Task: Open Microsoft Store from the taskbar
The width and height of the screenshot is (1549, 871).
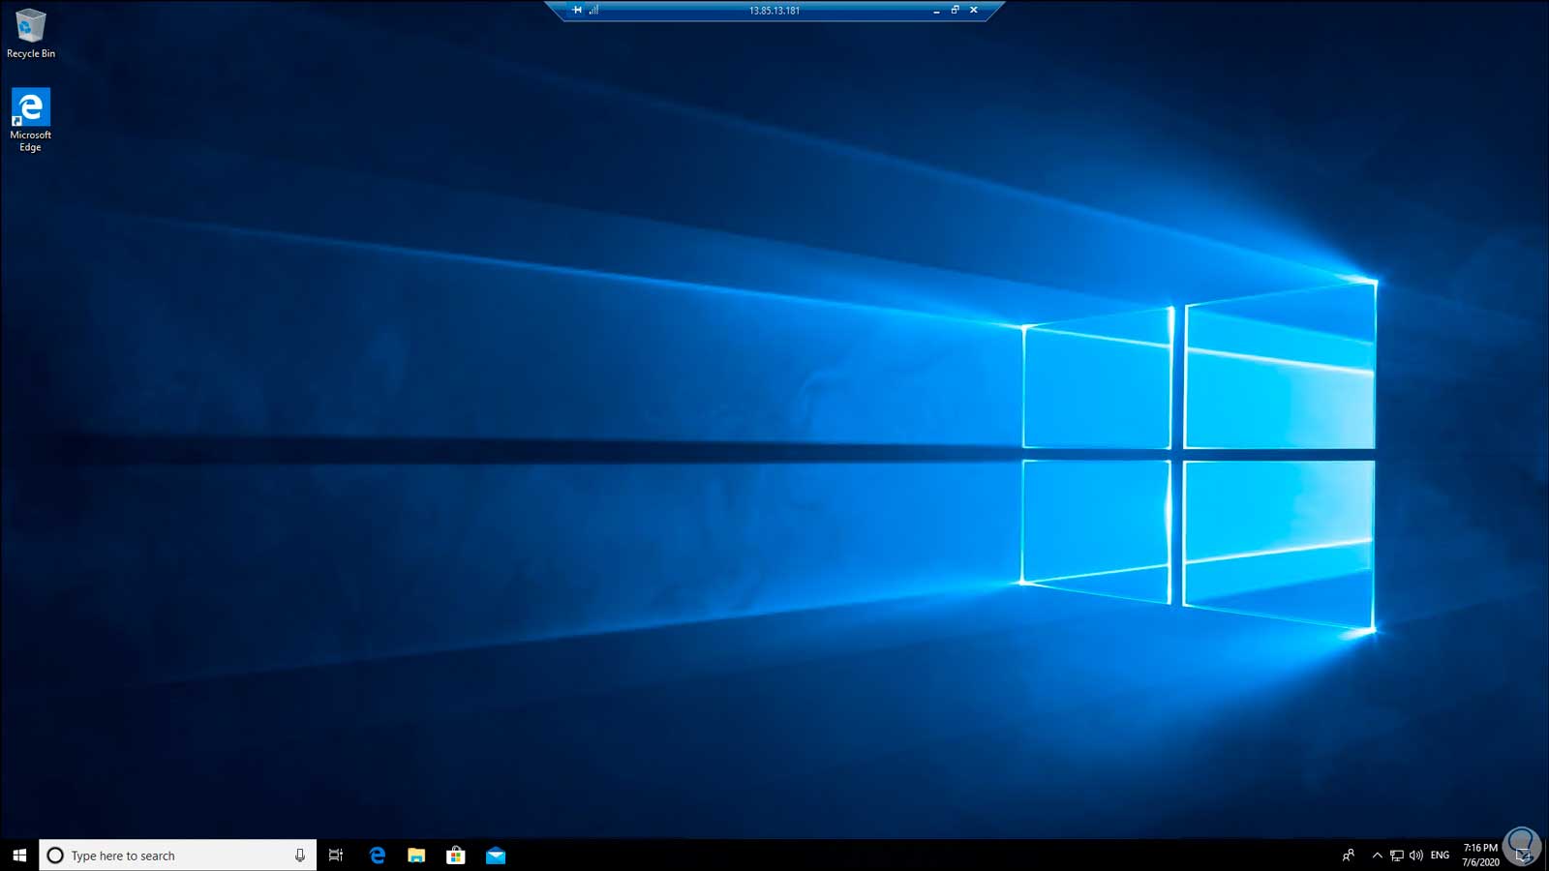Action: (456, 856)
